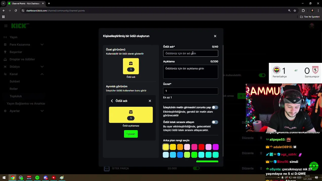Open Yayın Bağlantısı ve Anahtar page
This screenshot has height=181, width=322.
coord(26,104)
